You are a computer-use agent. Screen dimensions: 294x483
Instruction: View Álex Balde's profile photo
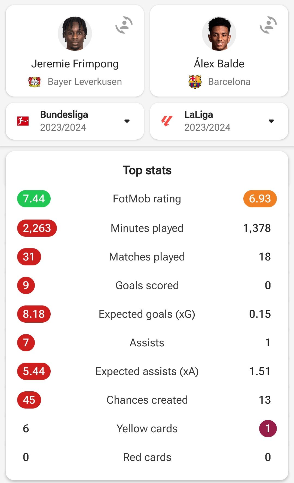point(219,34)
